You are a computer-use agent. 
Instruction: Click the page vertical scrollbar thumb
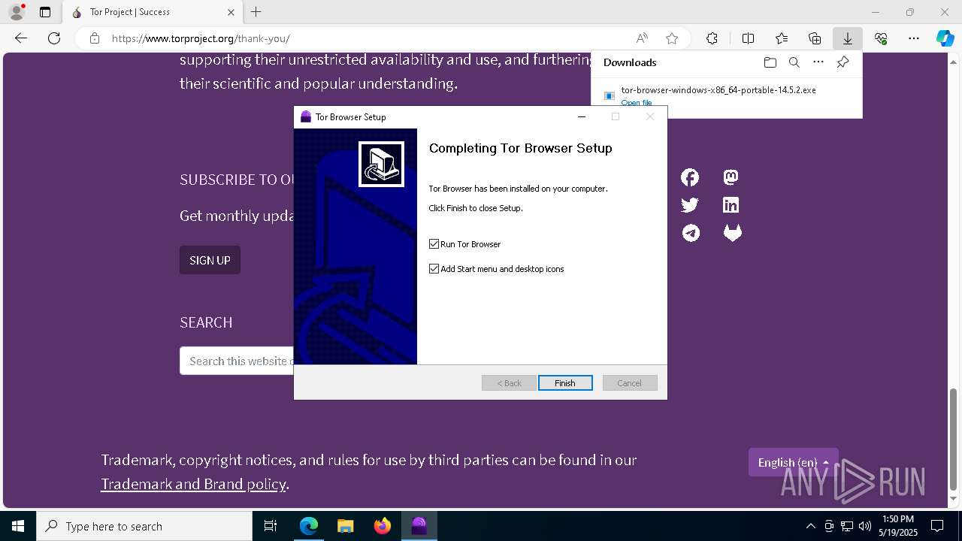click(x=954, y=439)
